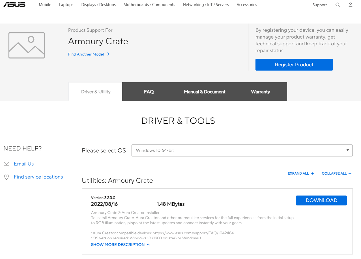
Task: Click Find service locations link
Action: [x=38, y=177]
